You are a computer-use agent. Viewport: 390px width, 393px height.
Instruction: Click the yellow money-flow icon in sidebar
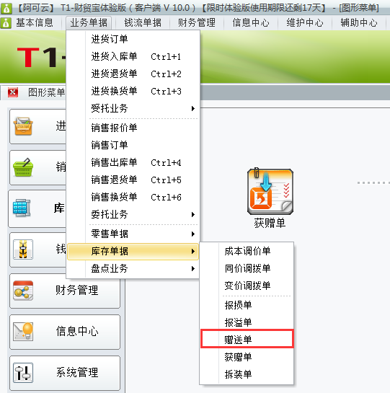(x=23, y=250)
